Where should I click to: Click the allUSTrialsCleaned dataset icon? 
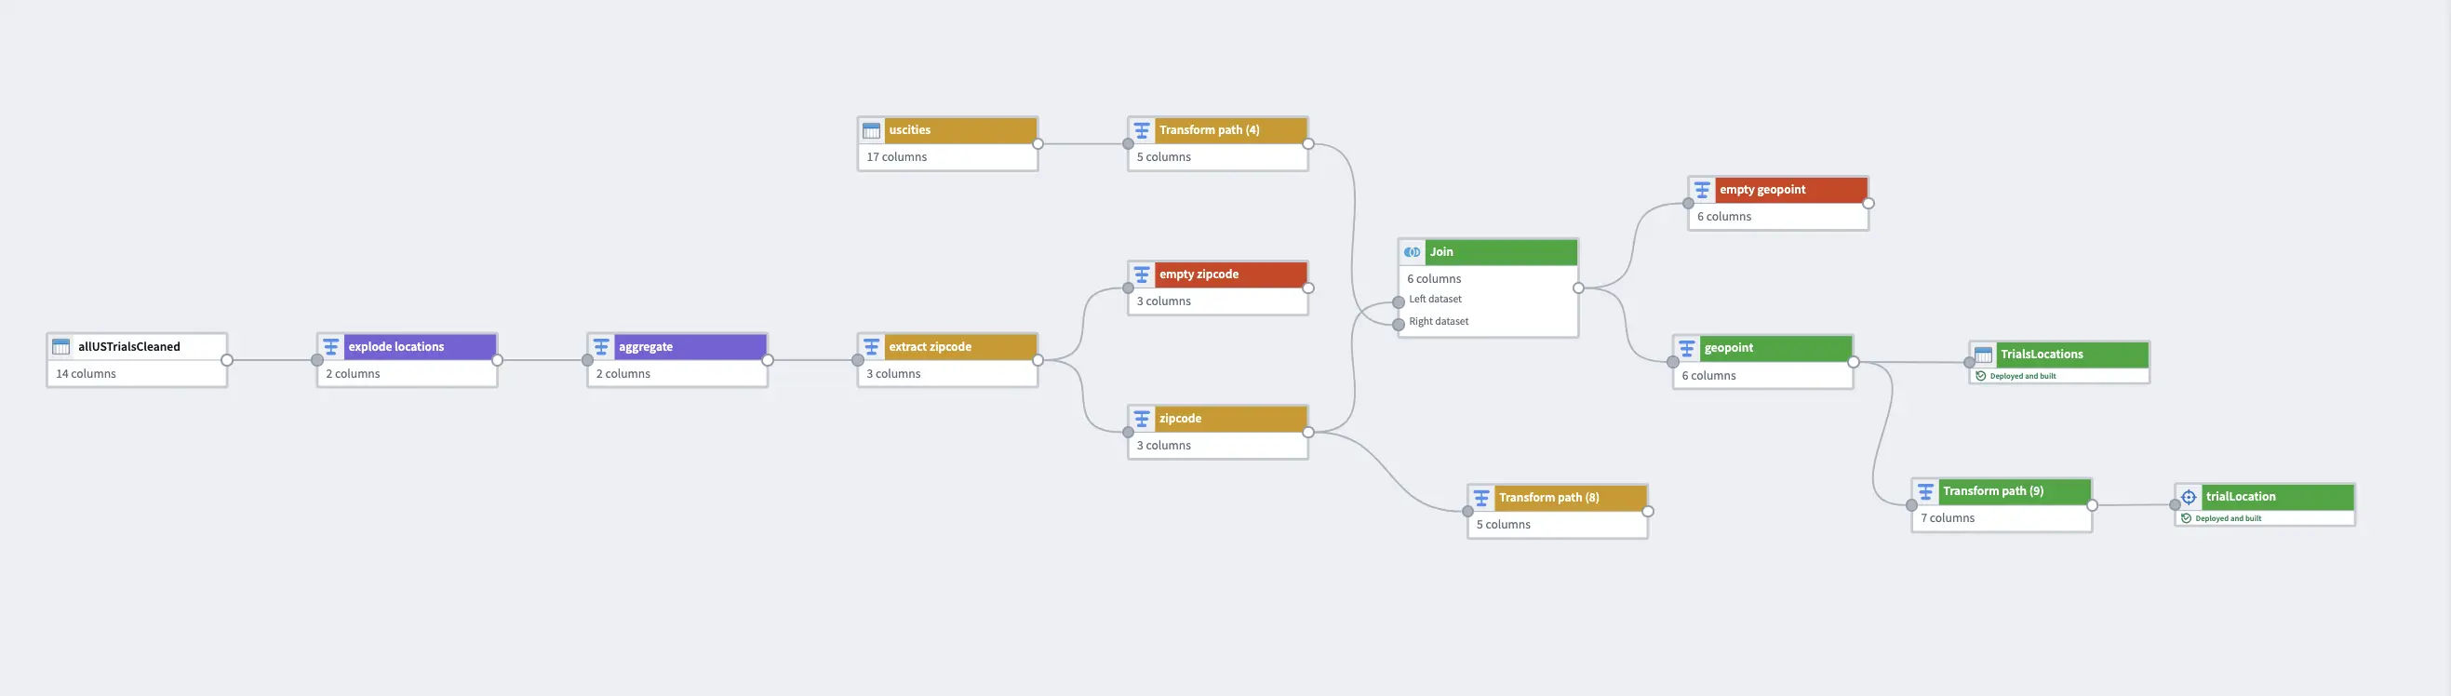[60, 347]
